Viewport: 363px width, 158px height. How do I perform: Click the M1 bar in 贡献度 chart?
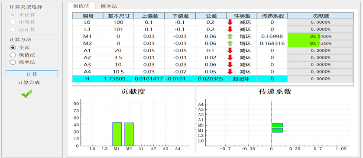tap(117, 134)
